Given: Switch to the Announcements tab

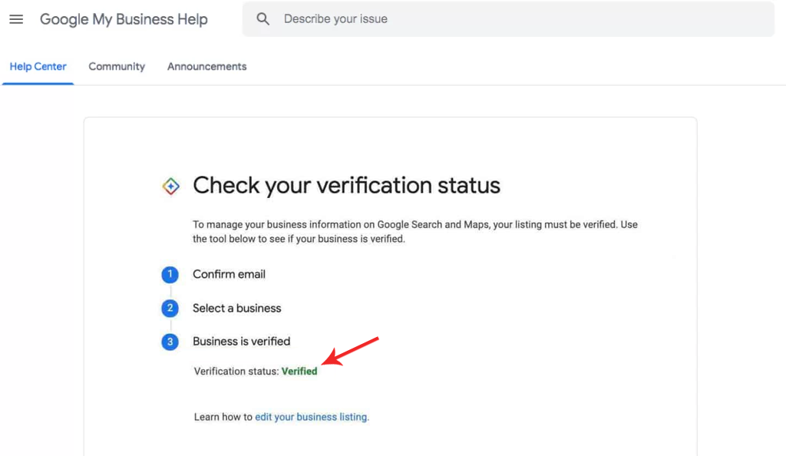Looking at the screenshot, I should [x=207, y=67].
